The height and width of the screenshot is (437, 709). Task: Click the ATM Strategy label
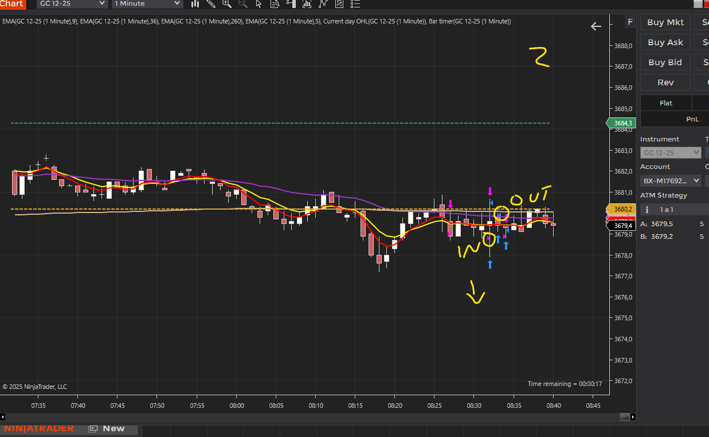coord(663,195)
